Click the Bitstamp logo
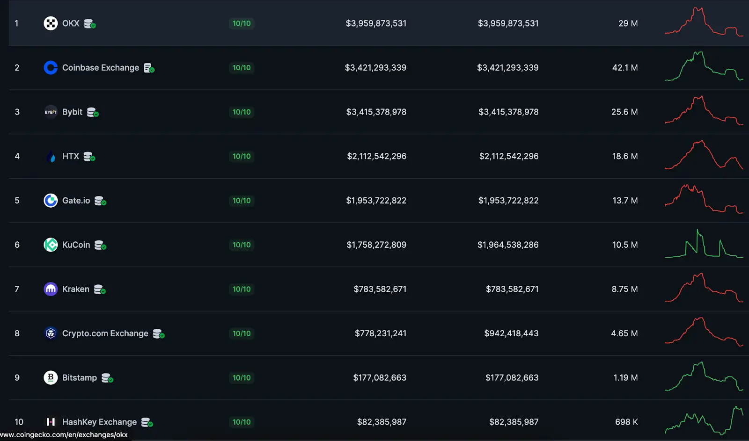The width and height of the screenshot is (749, 441). pos(51,377)
